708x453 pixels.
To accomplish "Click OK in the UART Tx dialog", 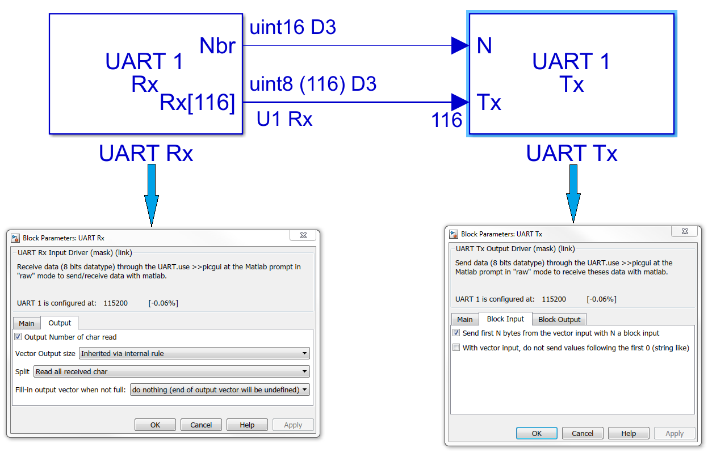I will pyautogui.click(x=536, y=433).
